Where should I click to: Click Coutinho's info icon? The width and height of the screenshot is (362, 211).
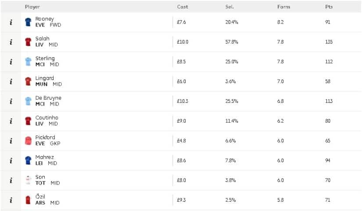point(11,121)
